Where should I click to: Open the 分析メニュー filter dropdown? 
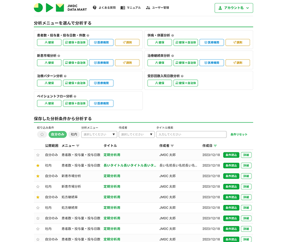pos(99,134)
